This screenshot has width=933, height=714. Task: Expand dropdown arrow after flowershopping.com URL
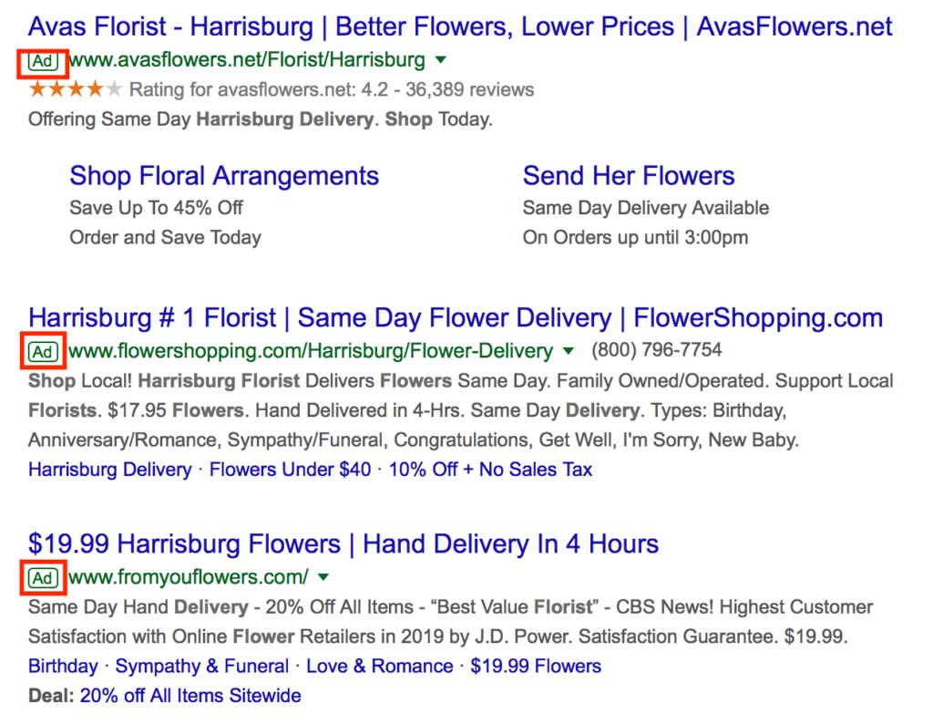(x=569, y=351)
